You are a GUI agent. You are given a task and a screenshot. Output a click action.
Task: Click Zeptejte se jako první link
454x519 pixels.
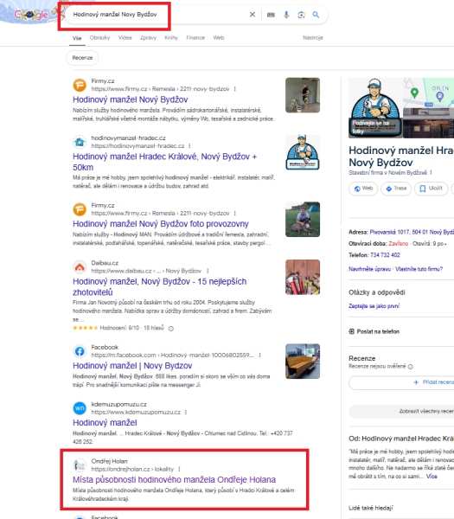(374, 306)
